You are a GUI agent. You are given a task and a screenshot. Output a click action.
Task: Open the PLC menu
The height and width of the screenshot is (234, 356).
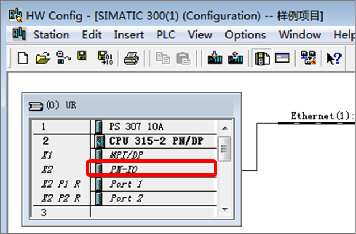click(166, 35)
